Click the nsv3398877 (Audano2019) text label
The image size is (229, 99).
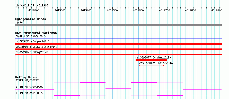click(x=153, y=57)
